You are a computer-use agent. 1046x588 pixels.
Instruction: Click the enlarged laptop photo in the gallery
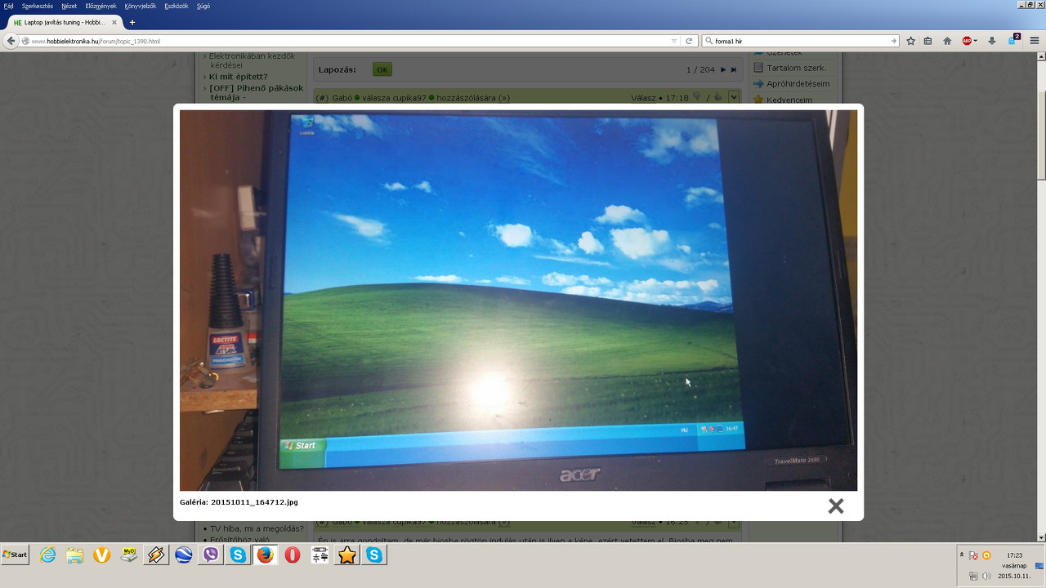coord(518,301)
